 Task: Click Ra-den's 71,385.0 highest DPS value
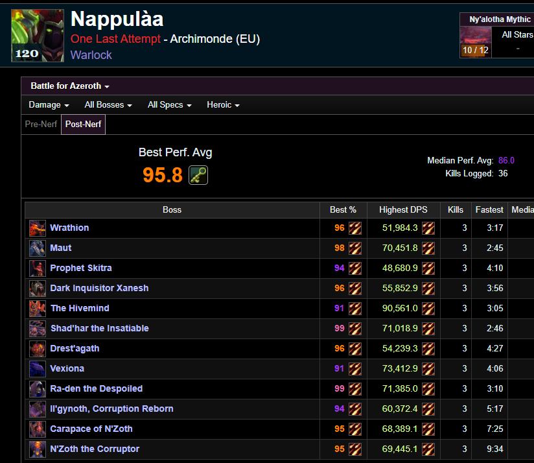400,388
